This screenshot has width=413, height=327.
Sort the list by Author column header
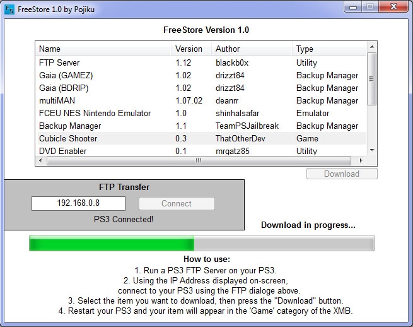coord(252,49)
